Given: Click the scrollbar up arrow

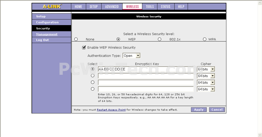Looking at the screenshot, I should (260, 3).
